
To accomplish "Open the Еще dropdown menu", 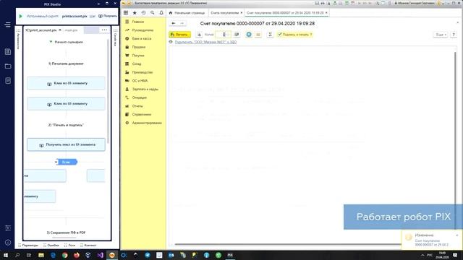I will click(441, 35).
